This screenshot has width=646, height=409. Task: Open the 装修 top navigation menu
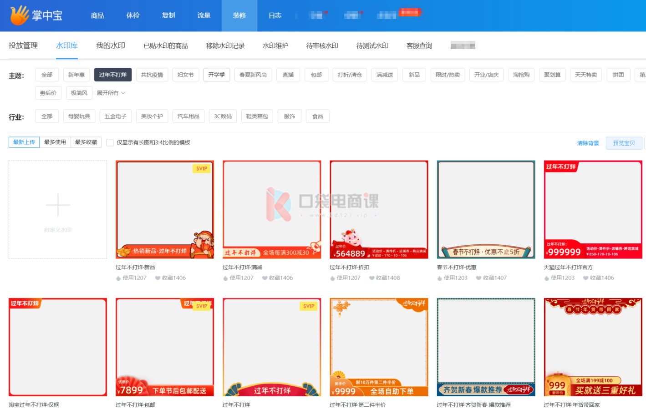239,15
